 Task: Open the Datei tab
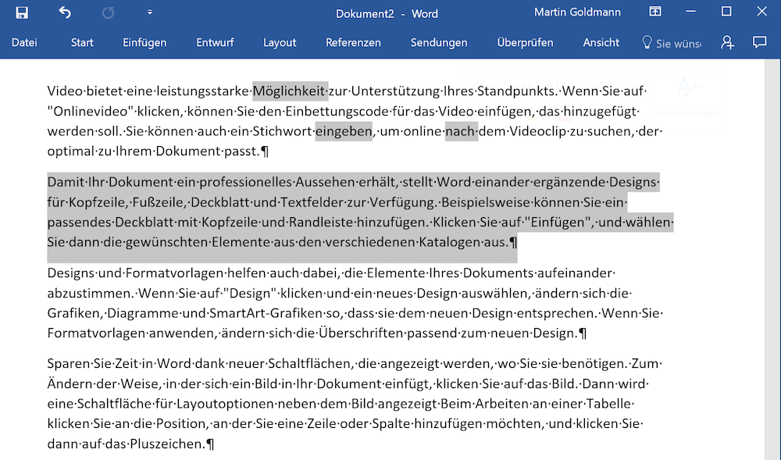pyautogui.click(x=24, y=43)
